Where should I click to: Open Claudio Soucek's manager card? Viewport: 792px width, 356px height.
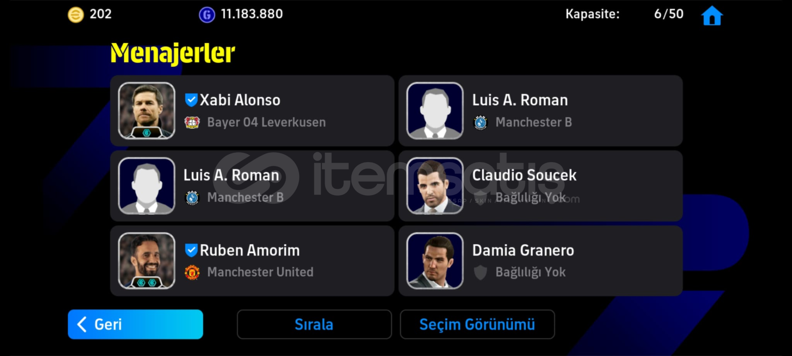click(540, 186)
